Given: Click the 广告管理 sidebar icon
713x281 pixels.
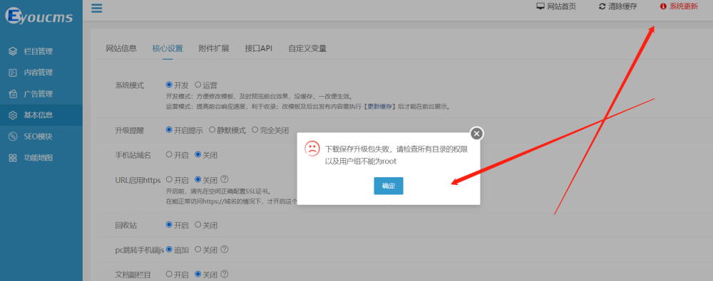Looking at the screenshot, I should [x=13, y=94].
